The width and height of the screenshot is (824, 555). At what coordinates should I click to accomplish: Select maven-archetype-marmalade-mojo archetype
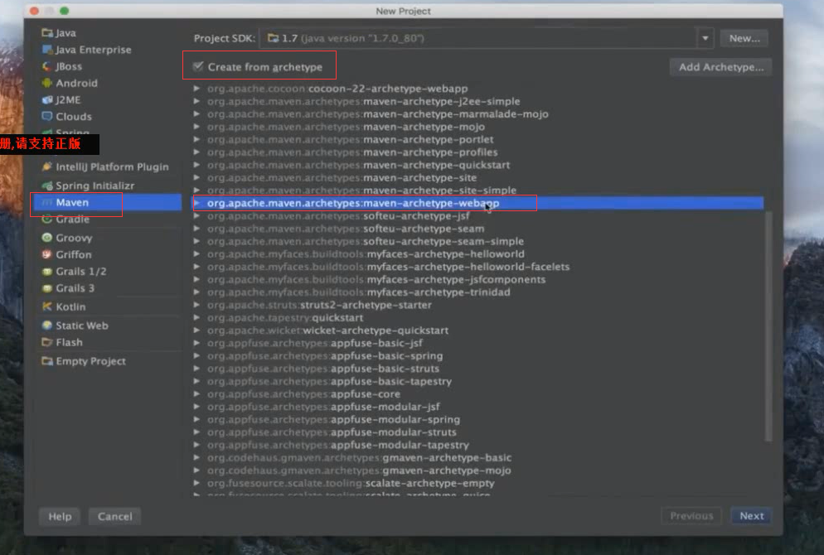377,114
